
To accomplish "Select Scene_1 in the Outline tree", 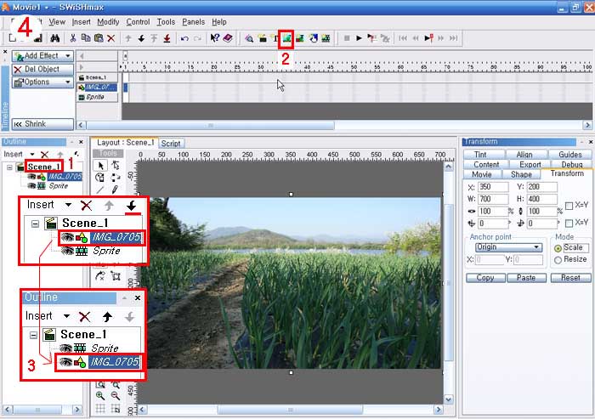I will point(44,167).
